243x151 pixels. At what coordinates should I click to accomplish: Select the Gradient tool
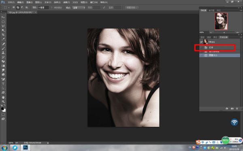3,66
